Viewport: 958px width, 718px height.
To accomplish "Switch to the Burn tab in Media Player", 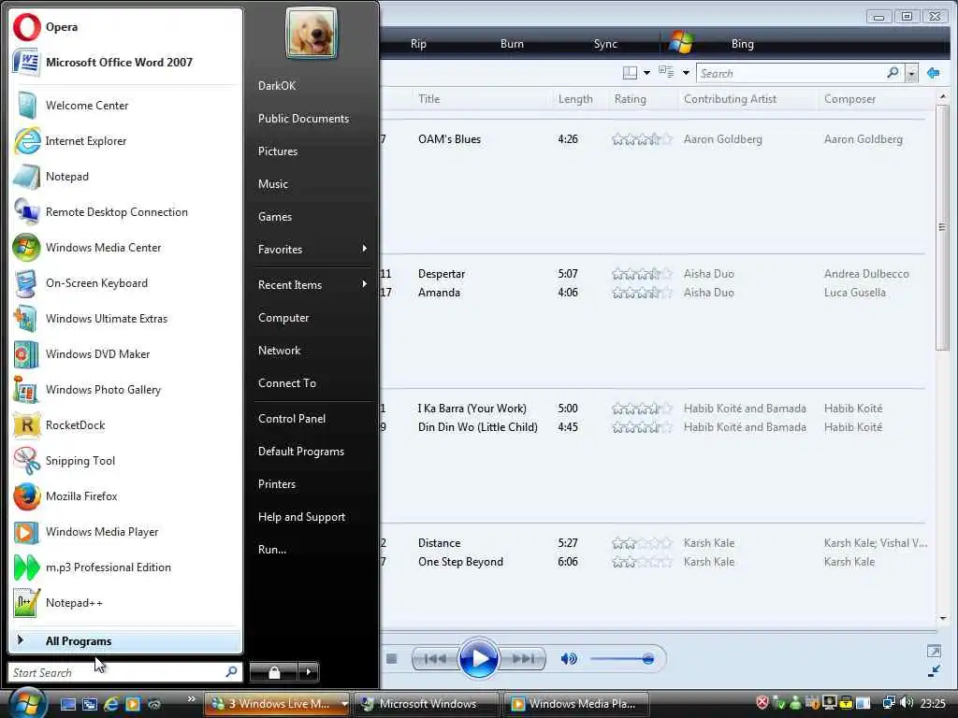I will tap(512, 44).
